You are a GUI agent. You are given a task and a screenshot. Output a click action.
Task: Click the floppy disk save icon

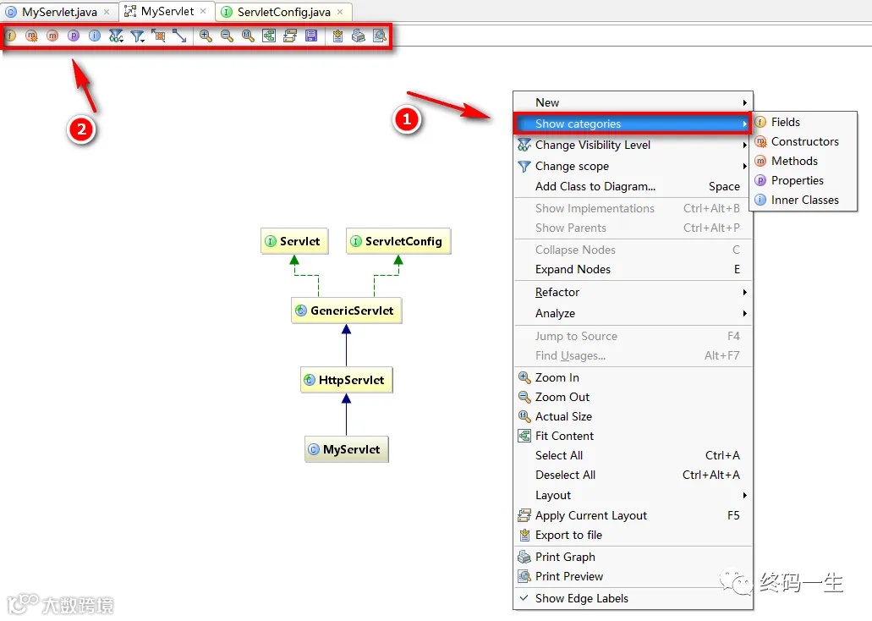click(x=311, y=36)
